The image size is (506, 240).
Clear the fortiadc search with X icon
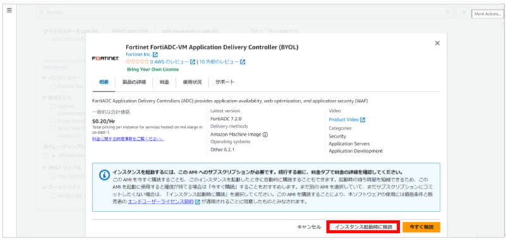click(x=448, y=12)
